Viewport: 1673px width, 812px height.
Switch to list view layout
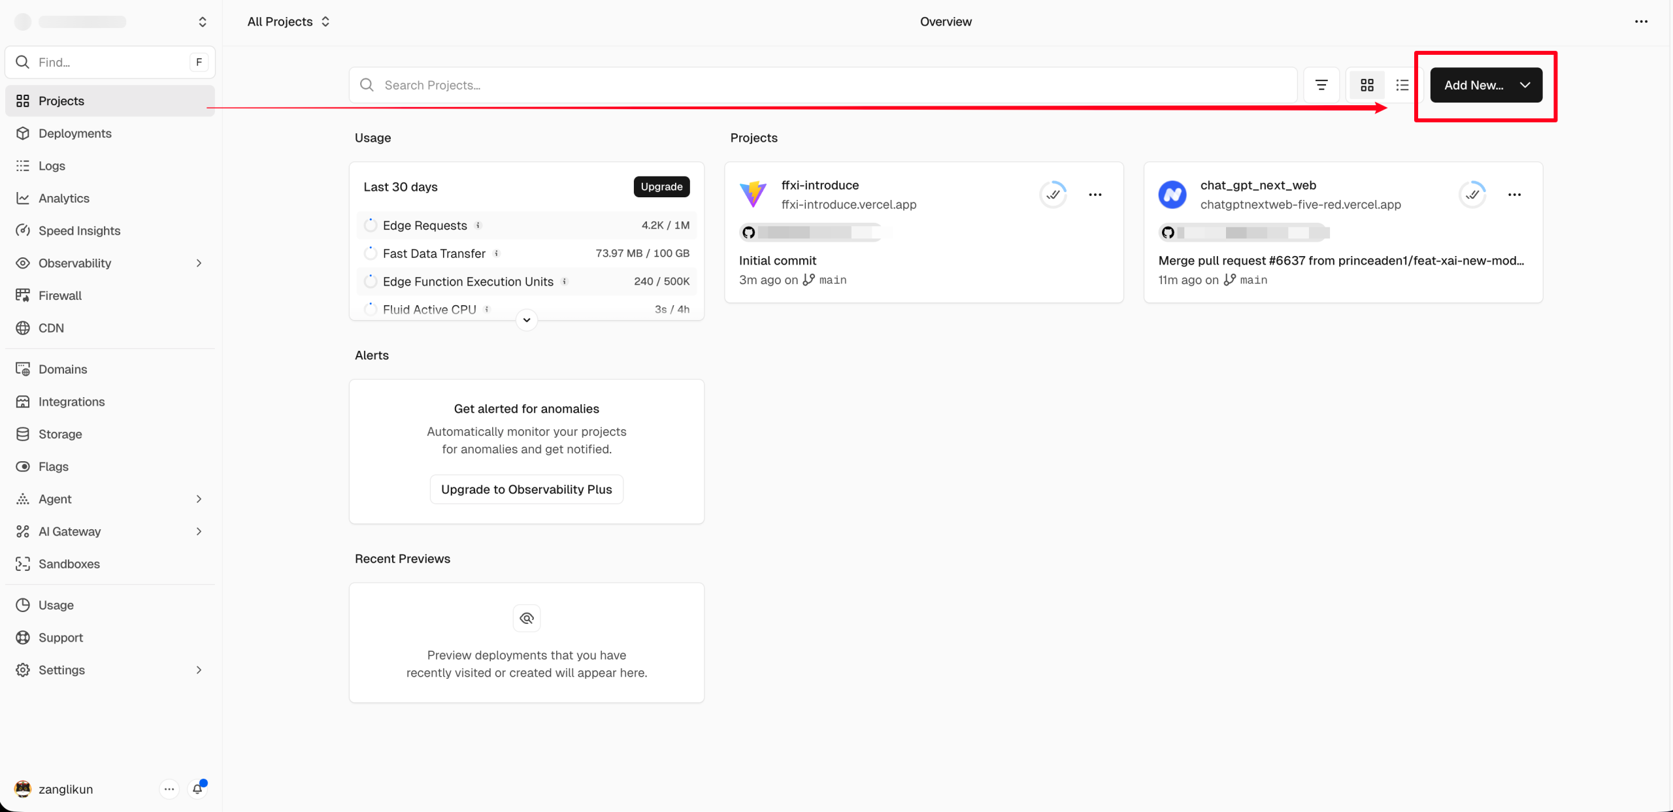click(1402, 85)
